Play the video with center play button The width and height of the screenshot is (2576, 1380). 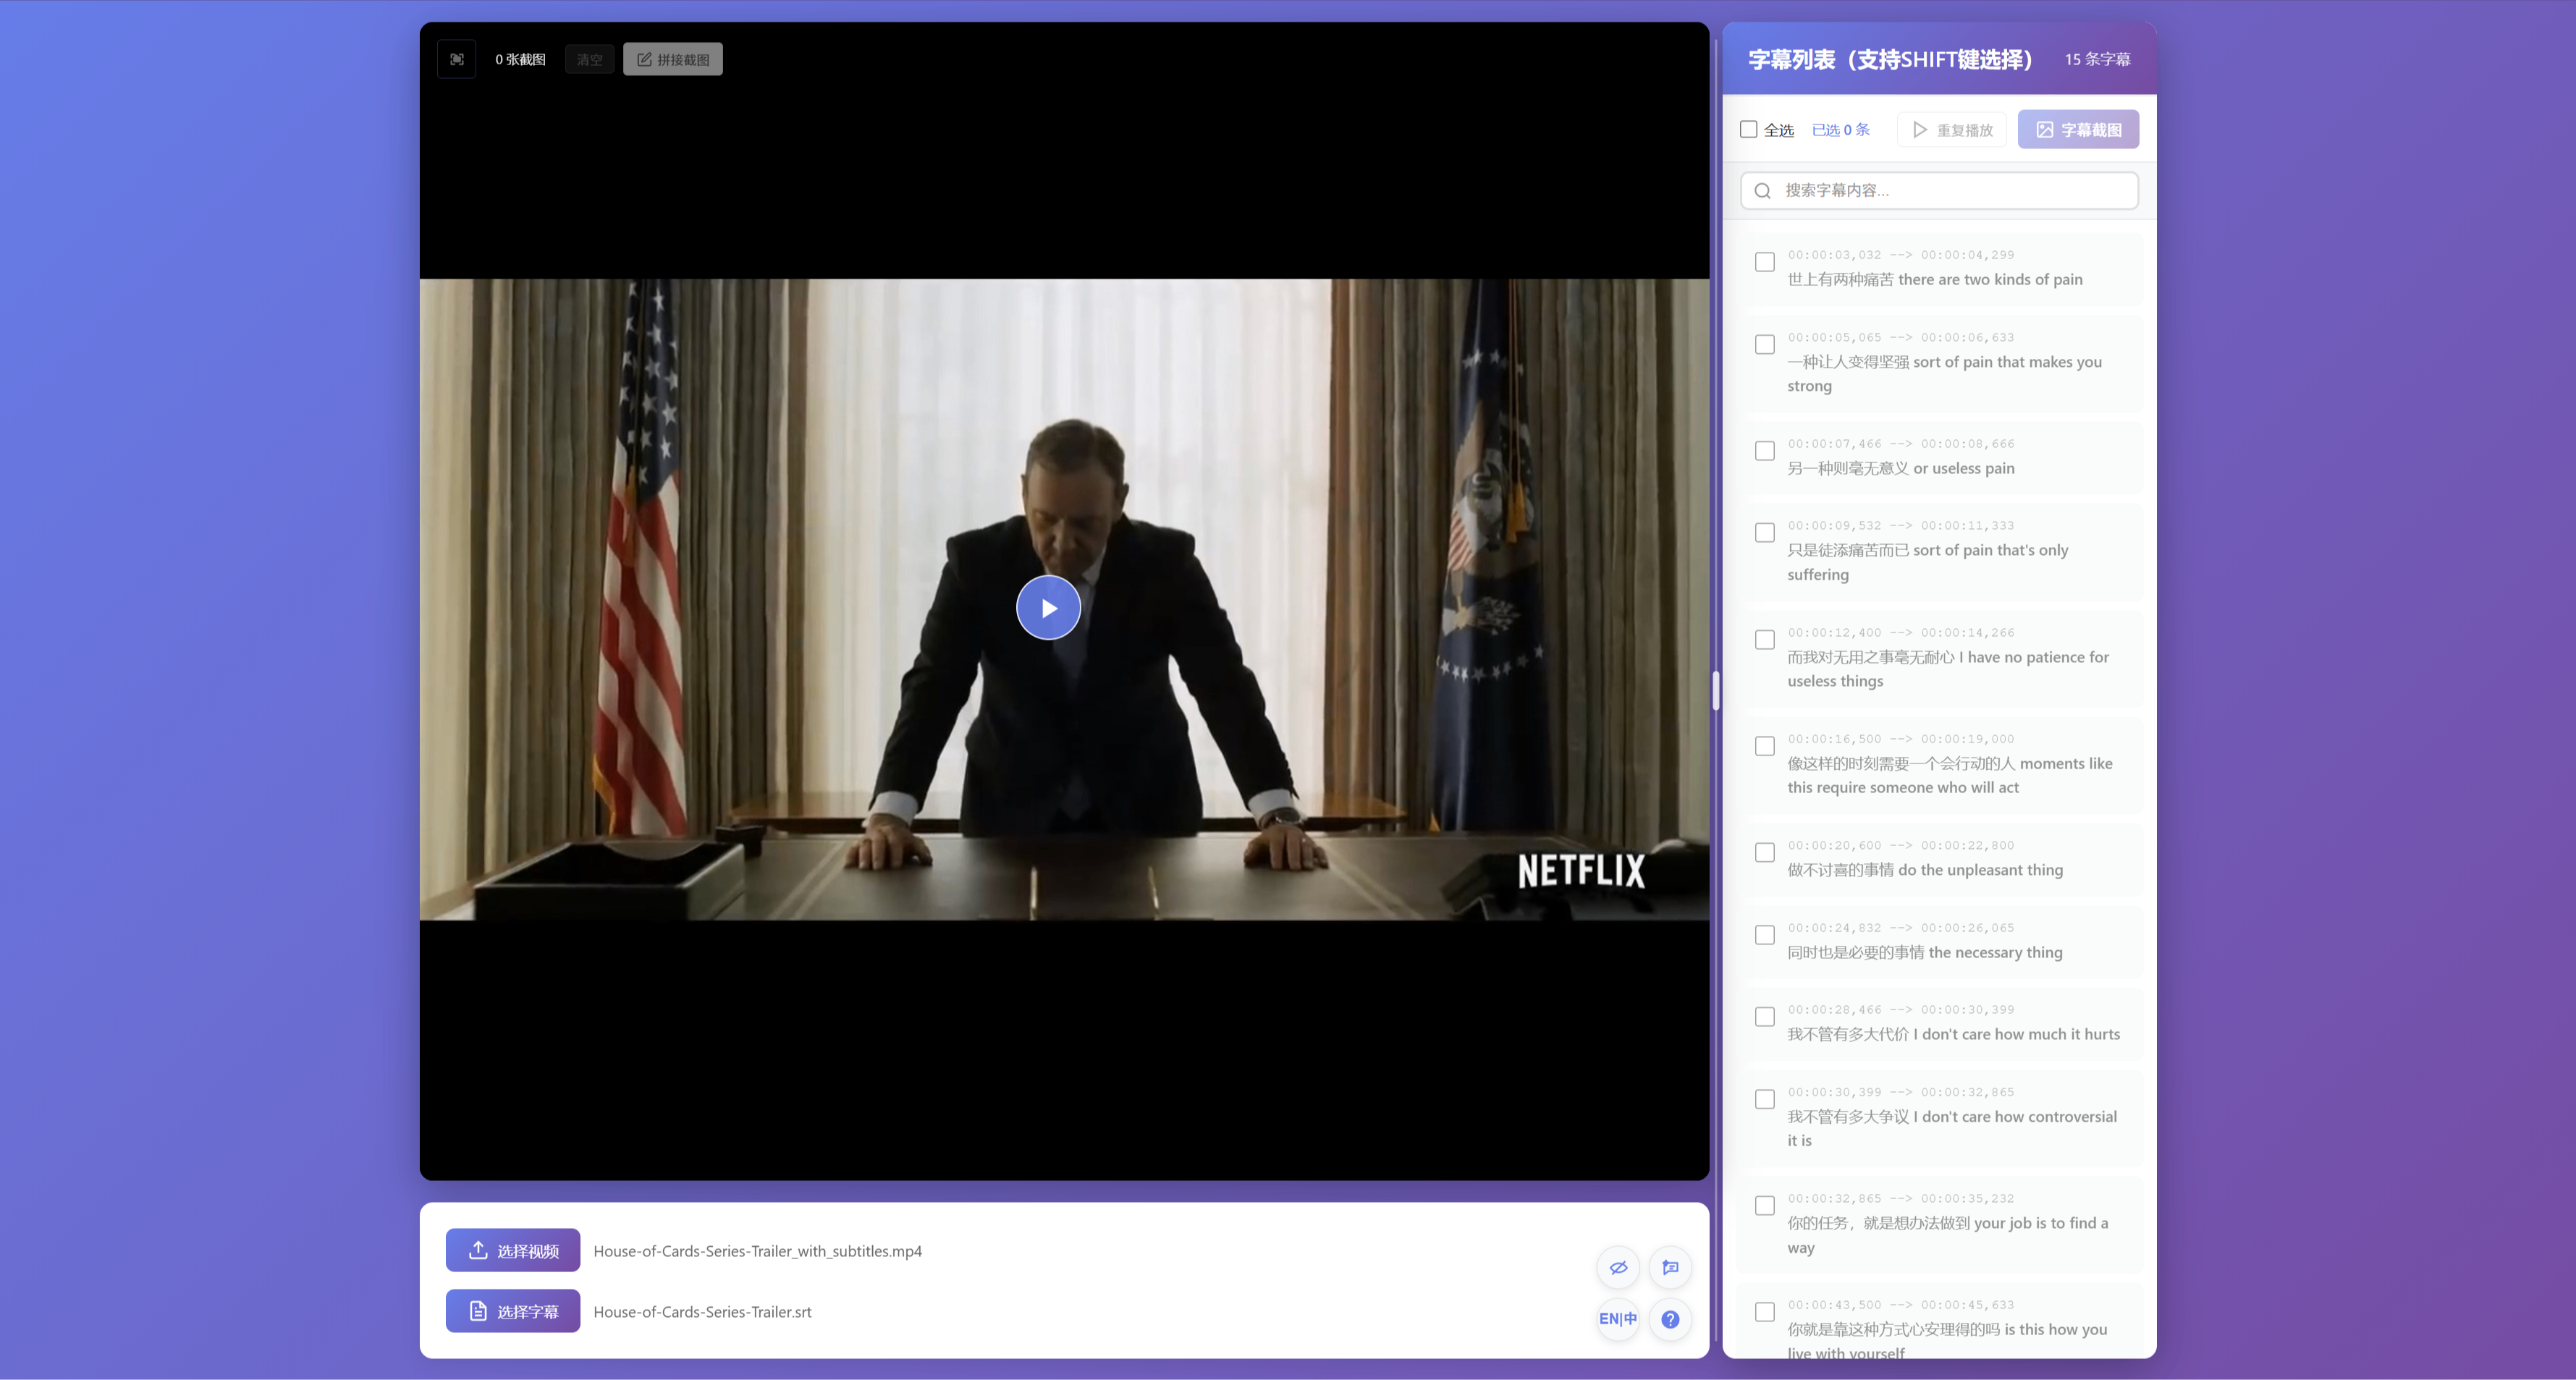pyautogui.click(x=1048, y=608)
